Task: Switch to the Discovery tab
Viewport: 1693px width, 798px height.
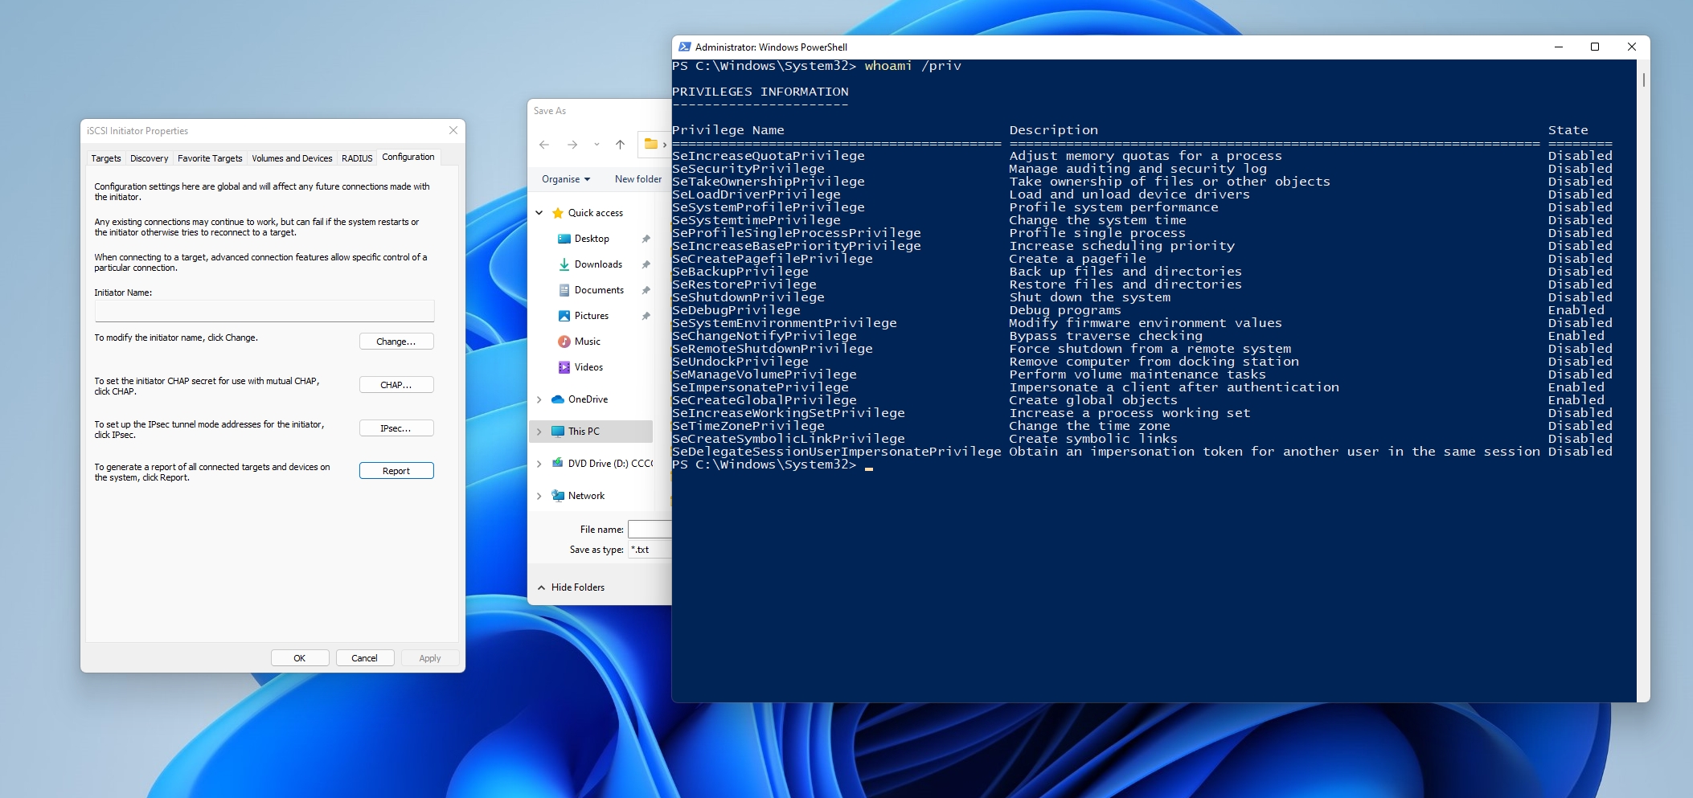Action: (x=149, y=158)
